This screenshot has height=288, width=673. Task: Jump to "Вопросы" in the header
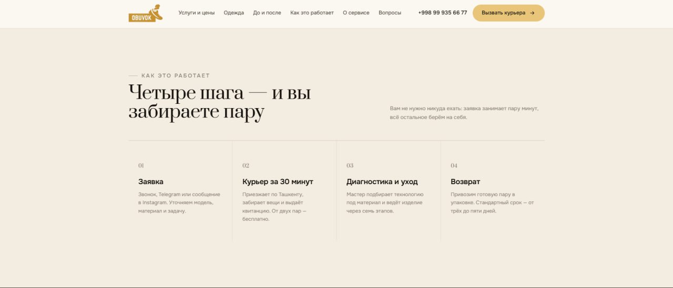coord(390,13)
